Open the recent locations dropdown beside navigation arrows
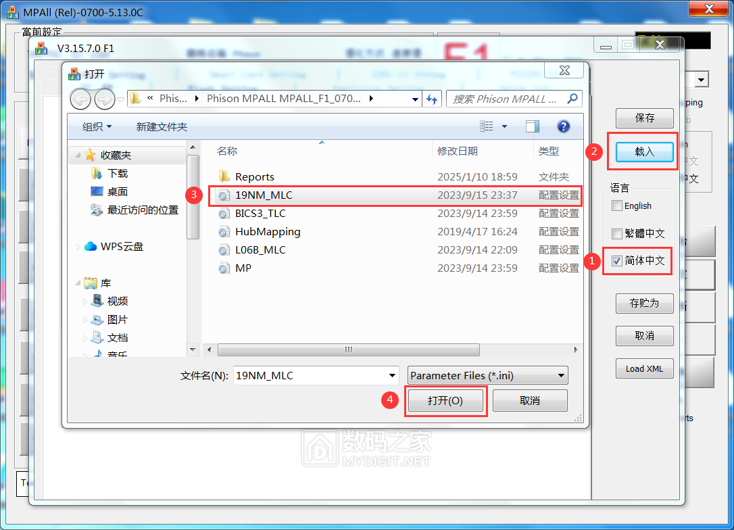The image size is (734, 530). coord(121,99)
